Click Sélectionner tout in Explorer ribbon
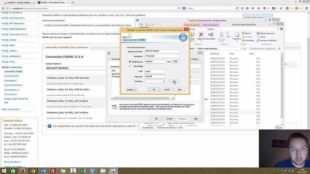Image resolution: width=310 pixels, height=174 pixels. [265, 33]
